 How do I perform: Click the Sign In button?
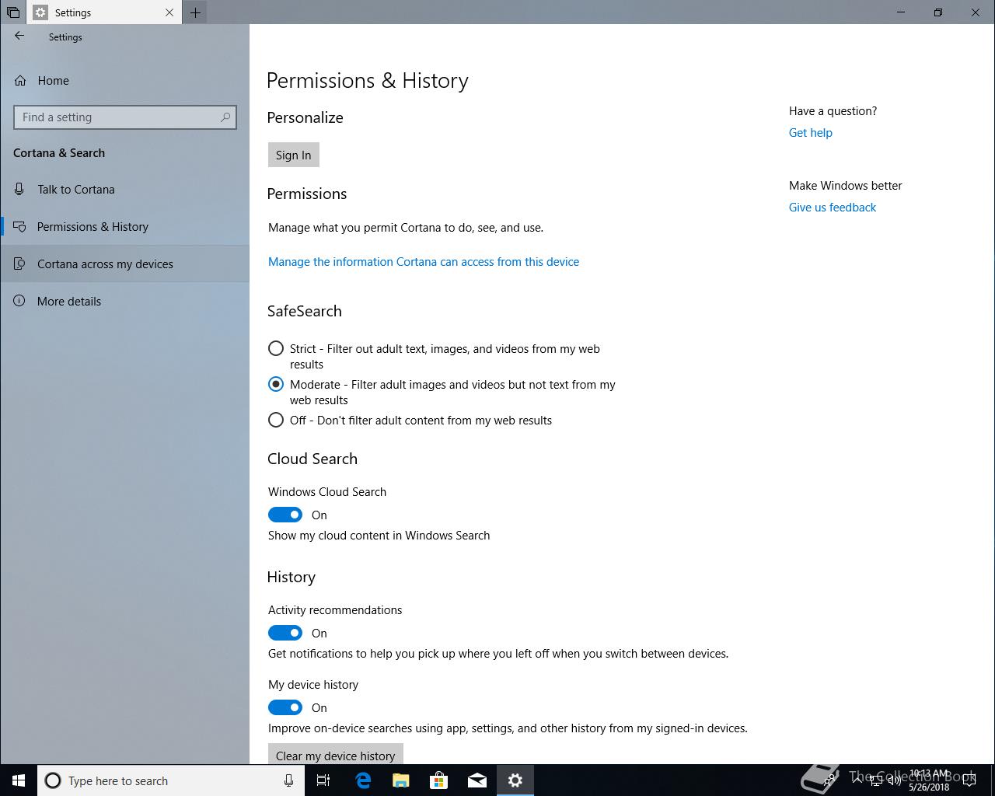(293, 155)
